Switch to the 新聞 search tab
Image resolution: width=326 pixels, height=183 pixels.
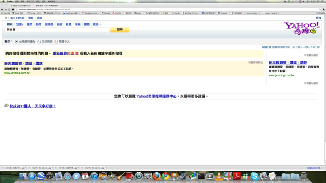68,24
